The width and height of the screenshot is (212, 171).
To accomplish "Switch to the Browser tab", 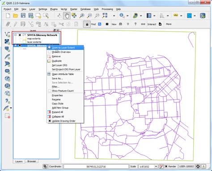I will coord(32,161).
